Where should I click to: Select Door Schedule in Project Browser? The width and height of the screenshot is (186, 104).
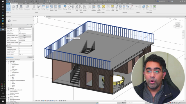(14, 92)
